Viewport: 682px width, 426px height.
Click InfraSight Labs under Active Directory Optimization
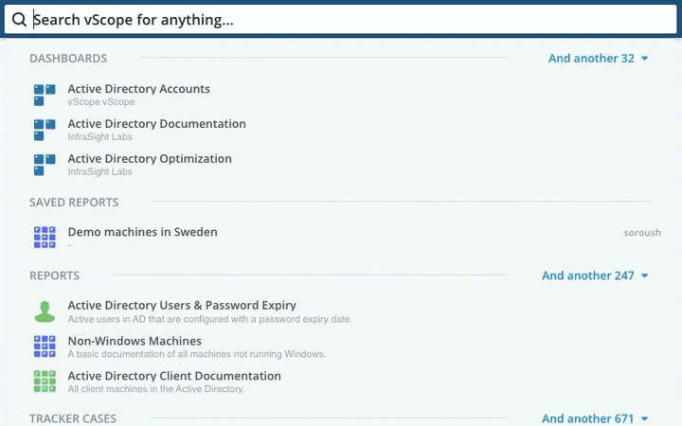point(99,171)
